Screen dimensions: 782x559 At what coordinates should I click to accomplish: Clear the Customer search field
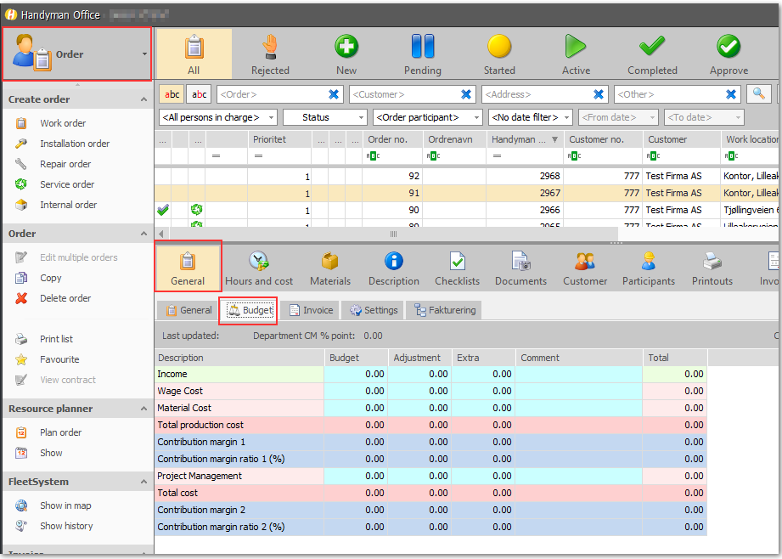(466, 94)
